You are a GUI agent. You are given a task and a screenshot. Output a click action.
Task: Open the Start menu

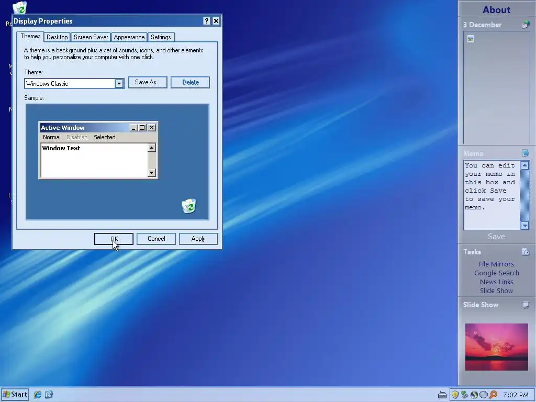(x=14, y=395)
